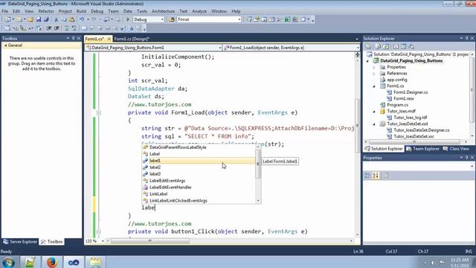Open the Focus find combo box dropdown

coord(239,19)
